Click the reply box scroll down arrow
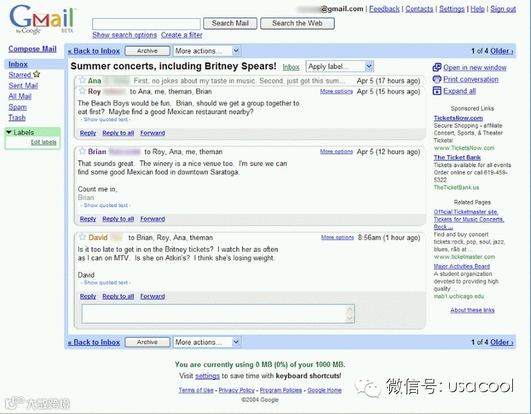 coord(350,318)
